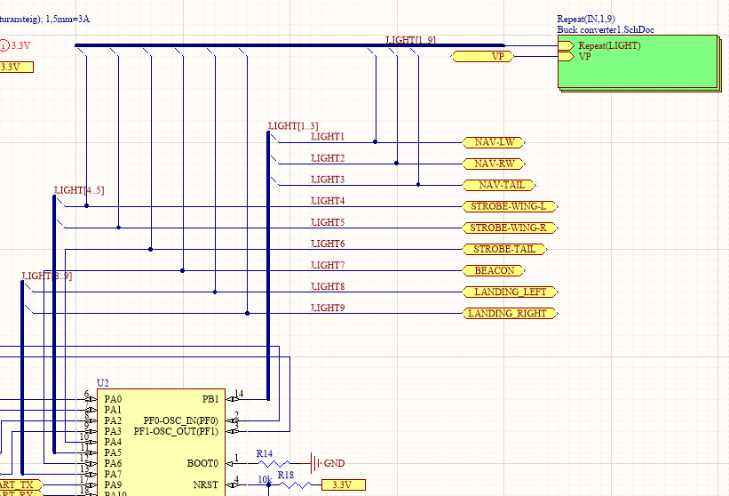Select the LIGHT7 net label
Screen dimensions: 729x496
tap(328, 265)
